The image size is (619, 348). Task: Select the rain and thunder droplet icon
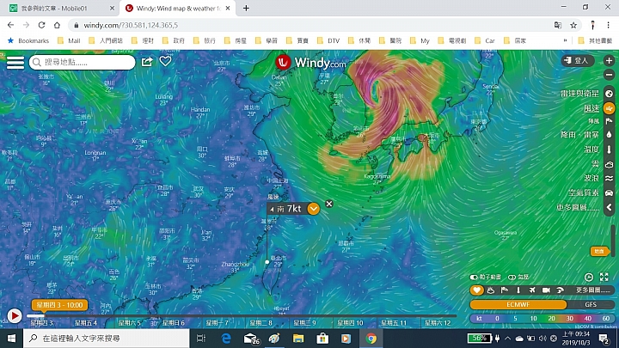[x=610, y=135]
